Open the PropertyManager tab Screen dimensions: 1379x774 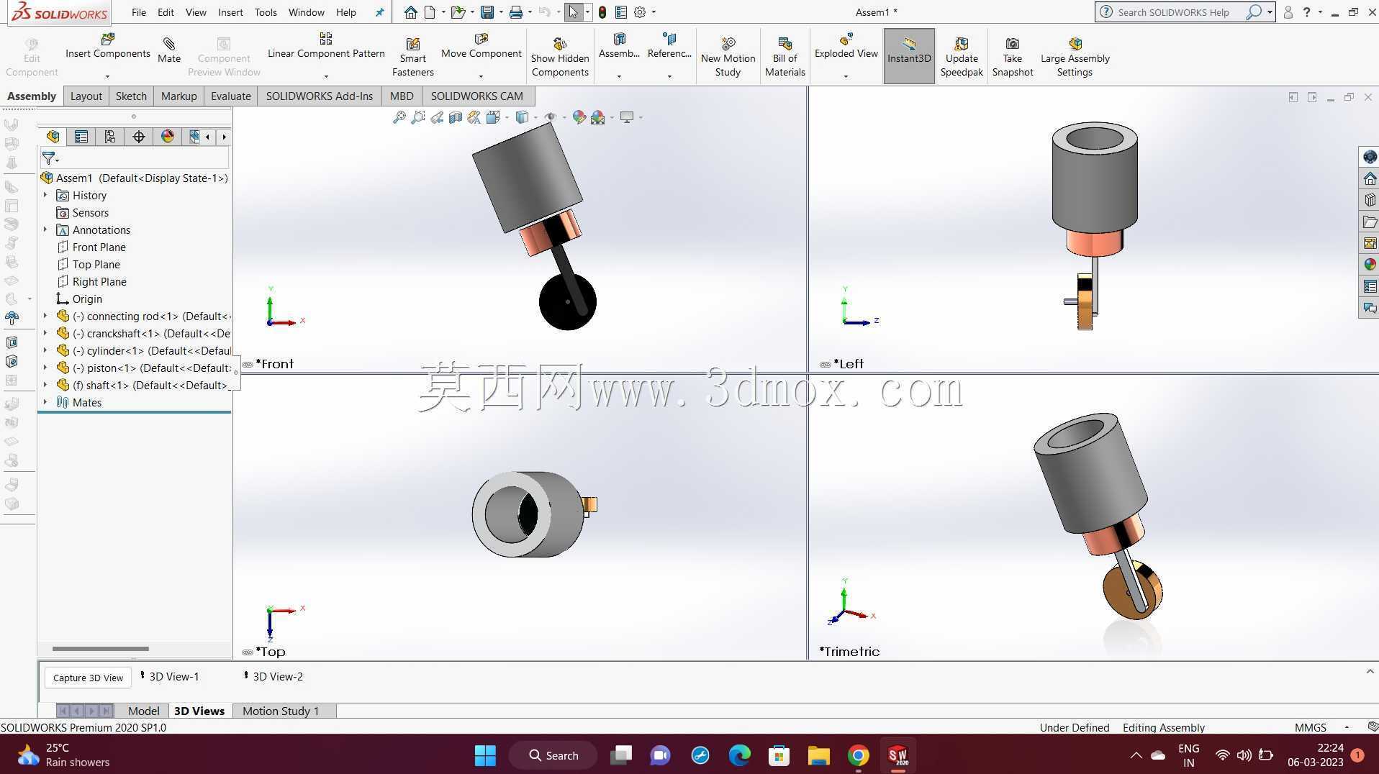click(81, 137)
